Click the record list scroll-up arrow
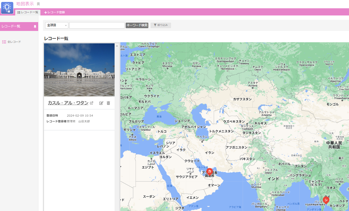Viewport: 349px width, 211px height. (117, 46)
